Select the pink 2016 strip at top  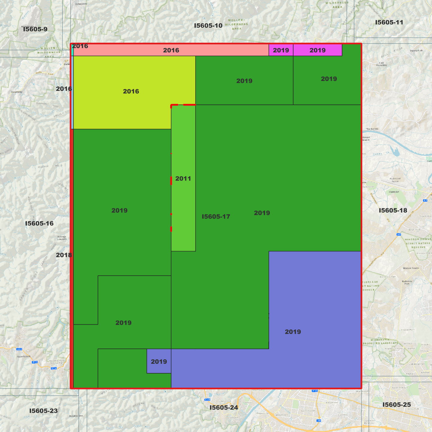pos(170,50)
